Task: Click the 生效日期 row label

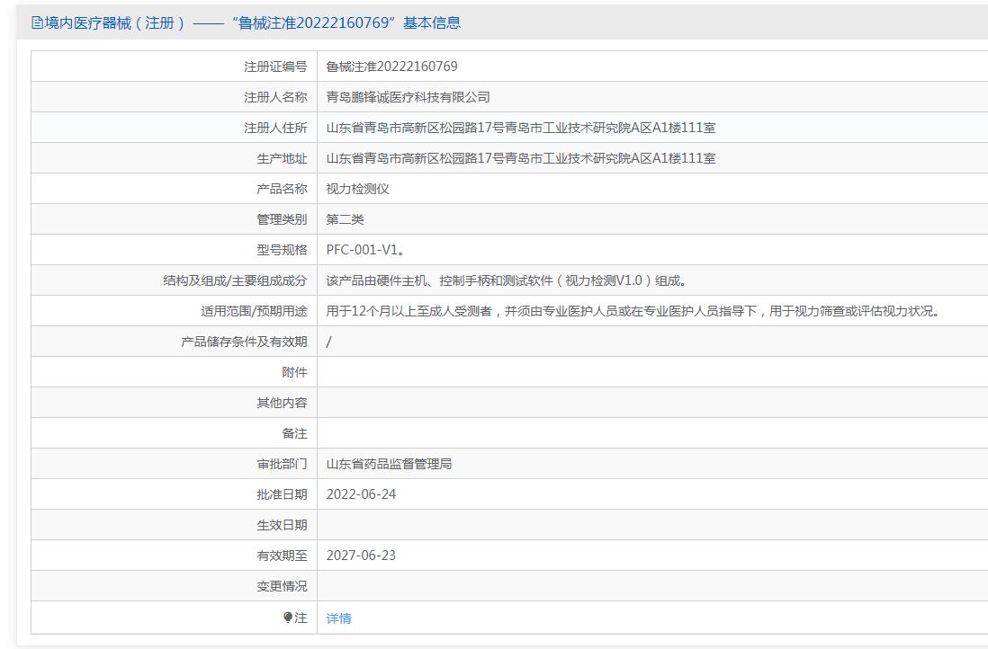Action: (282, 525)
